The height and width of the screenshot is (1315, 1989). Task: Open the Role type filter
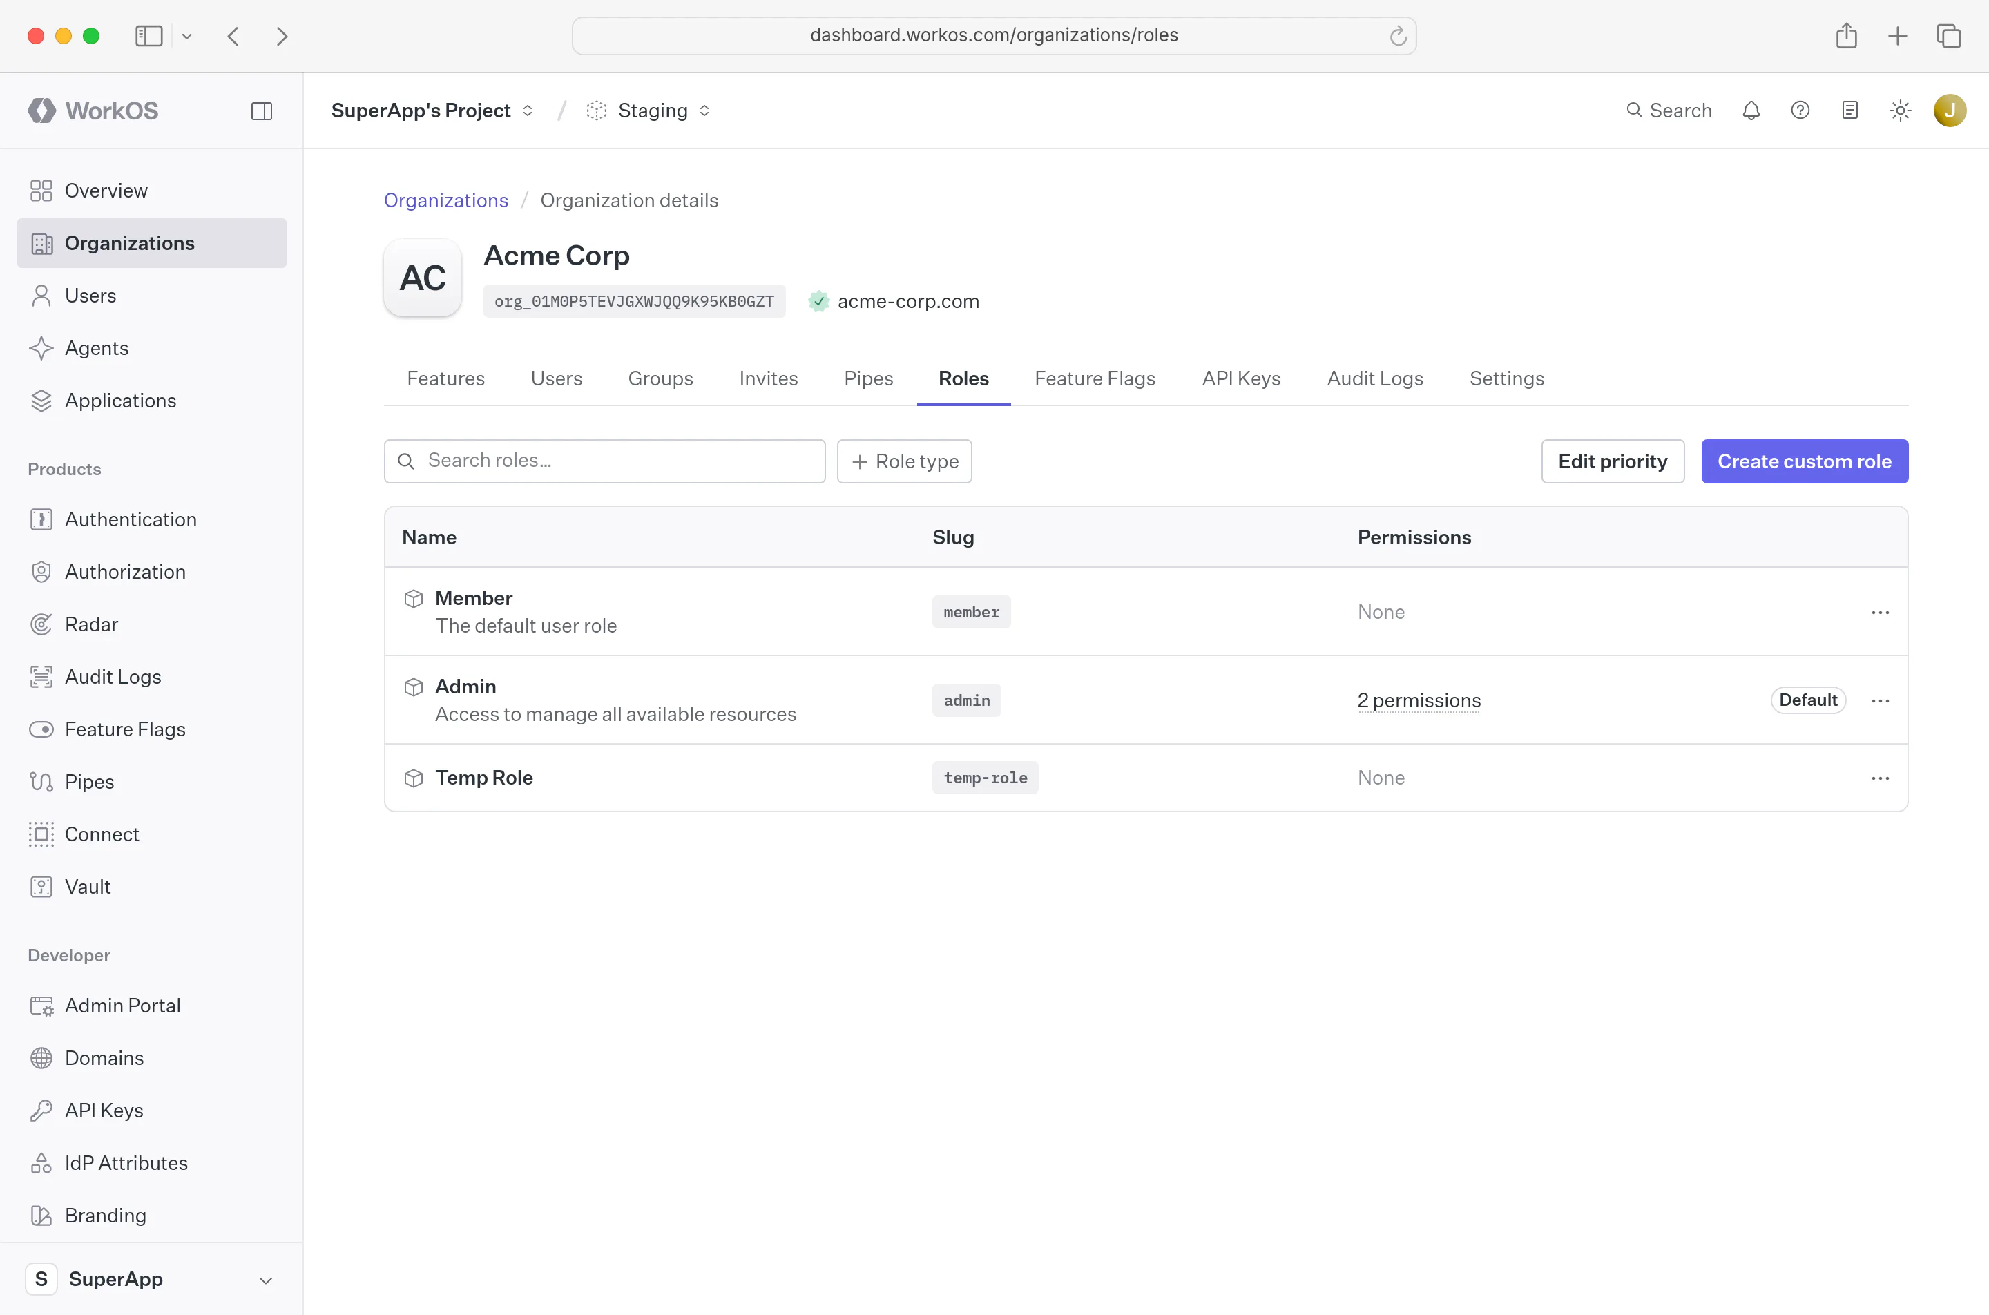point(904,461)
